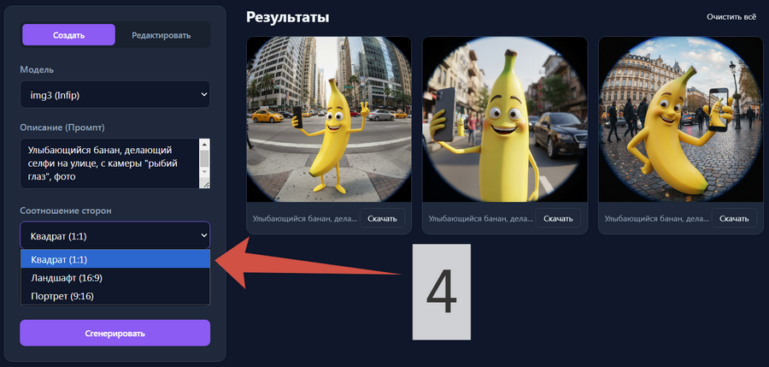The image size is (769, 367).
Task: Click the prompt text area scrollbar thumb
Action: (x=204, y=160)
